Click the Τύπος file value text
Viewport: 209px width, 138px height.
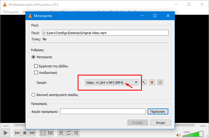tap(45, 39)
